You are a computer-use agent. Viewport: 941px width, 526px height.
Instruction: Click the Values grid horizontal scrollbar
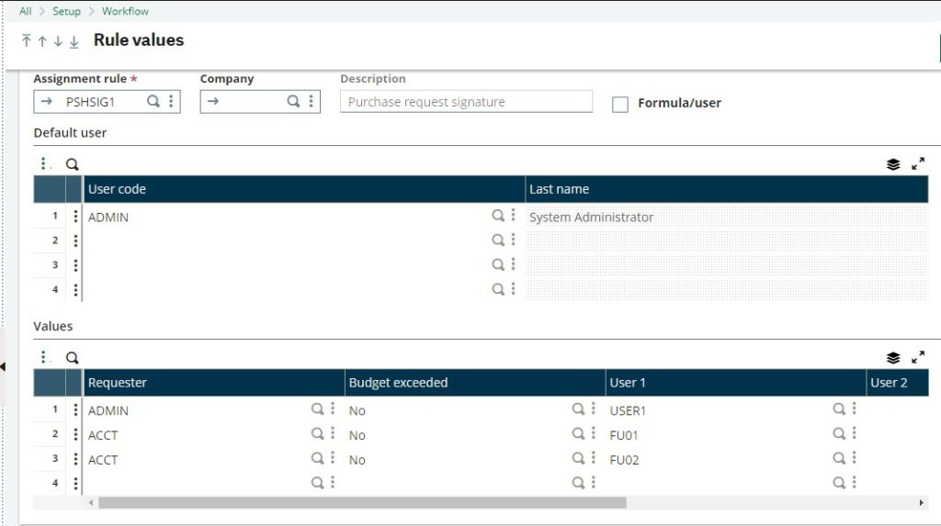pyautogui.click(x=362, y=503)
